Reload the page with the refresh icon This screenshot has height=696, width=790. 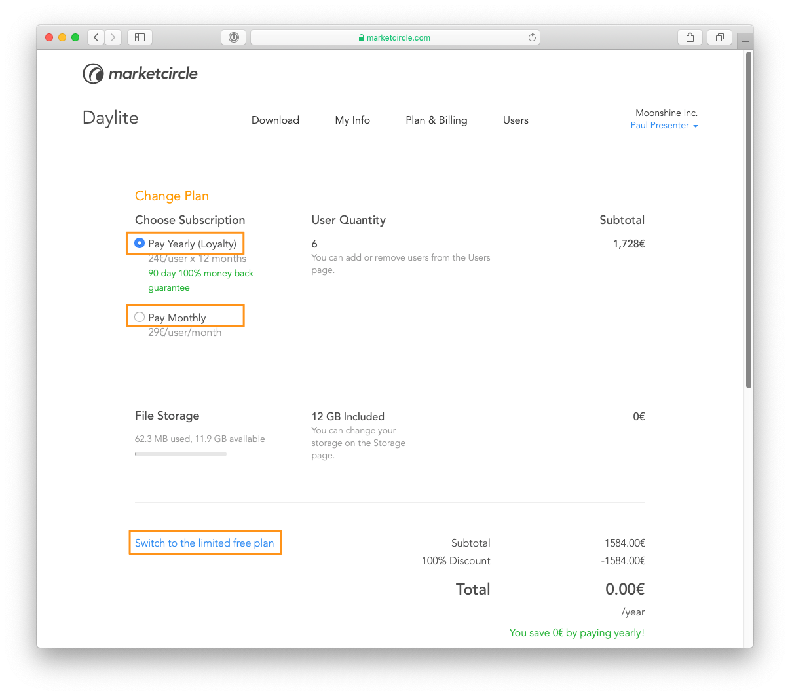532,37
